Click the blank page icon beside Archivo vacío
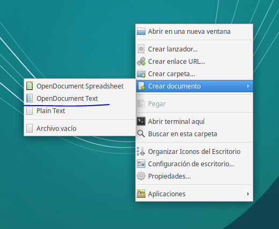Image resolution: width=279 pixels, height=229 pixels. tap(30, 128)
